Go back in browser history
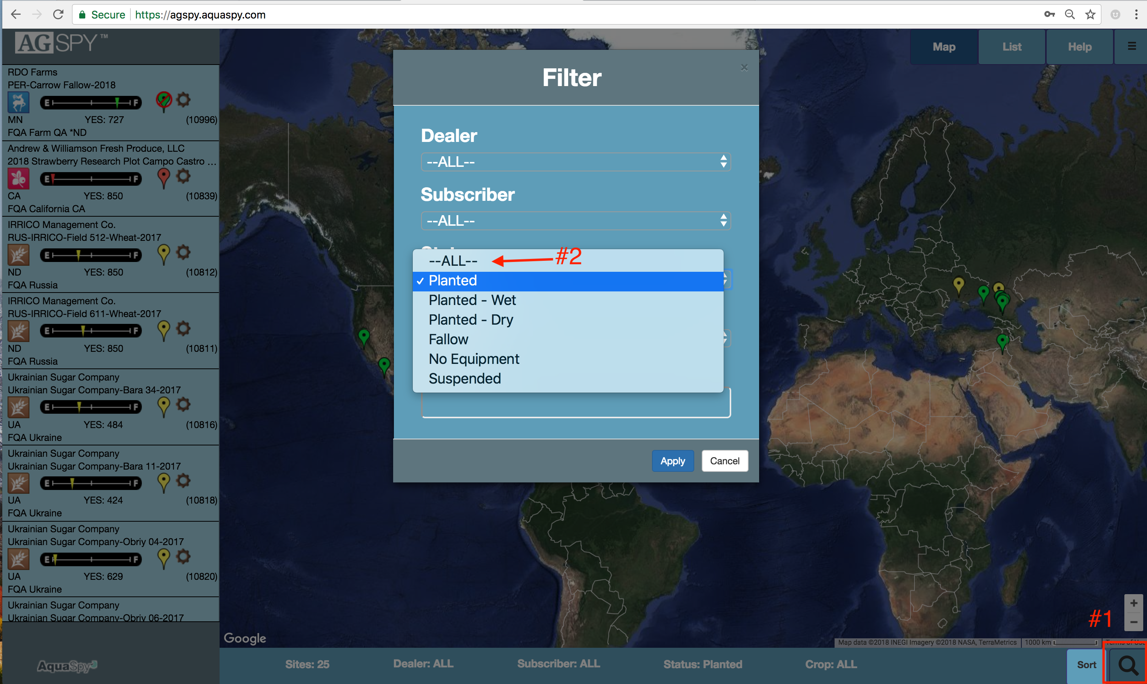This screenshot has height=684, width=1147. point(16,15)
